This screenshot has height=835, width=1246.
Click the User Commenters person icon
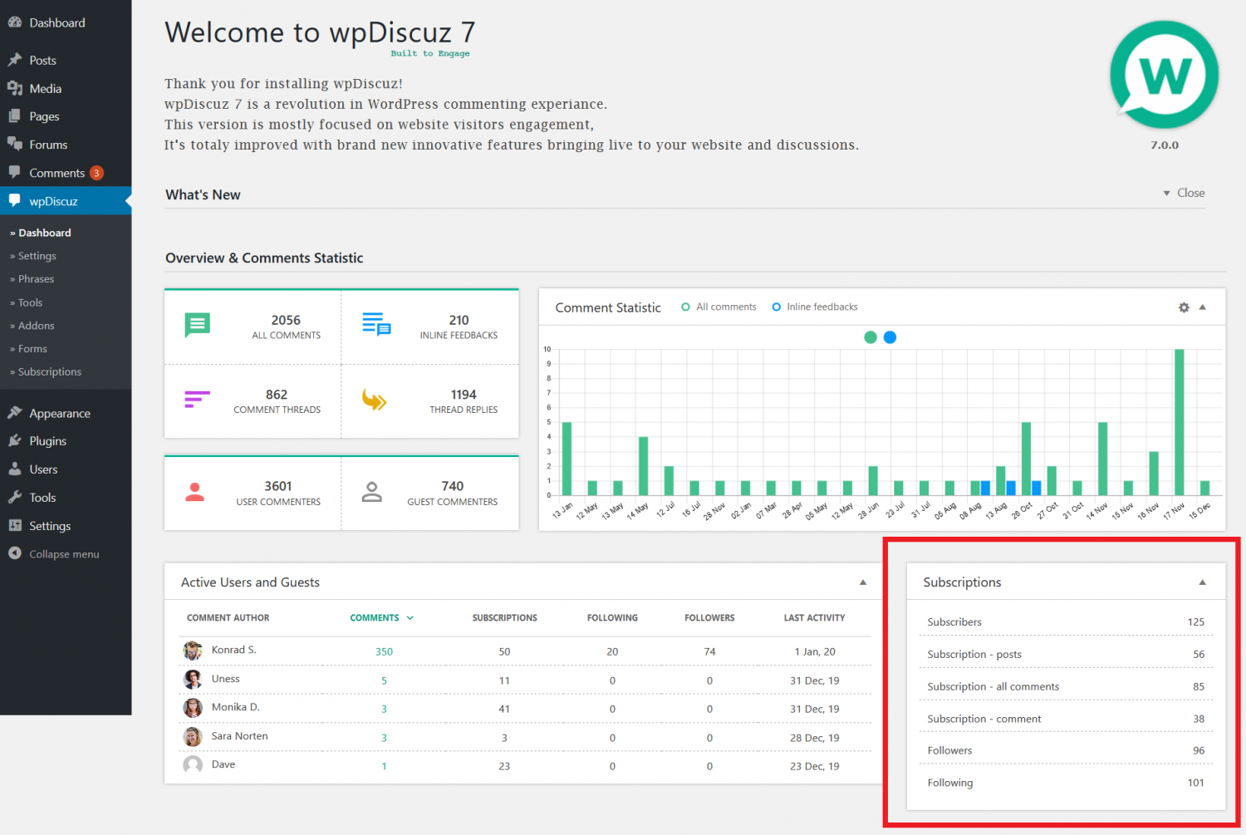click(195, 492)
